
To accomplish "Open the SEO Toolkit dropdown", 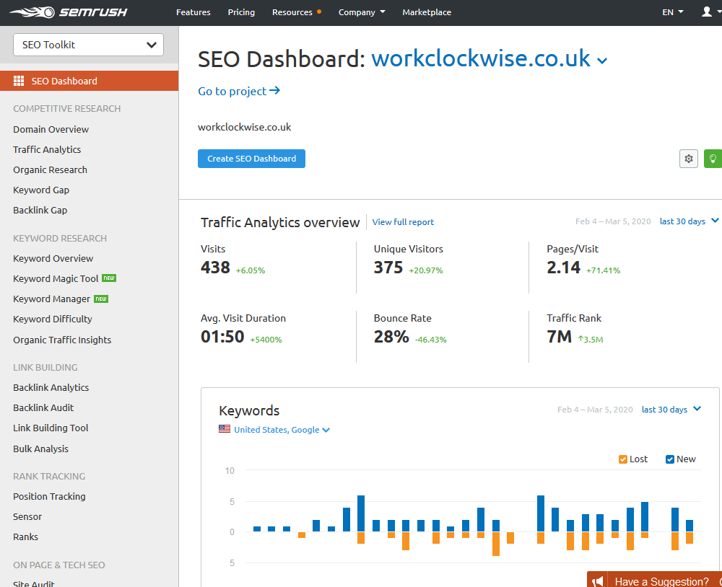I will 88,45.
